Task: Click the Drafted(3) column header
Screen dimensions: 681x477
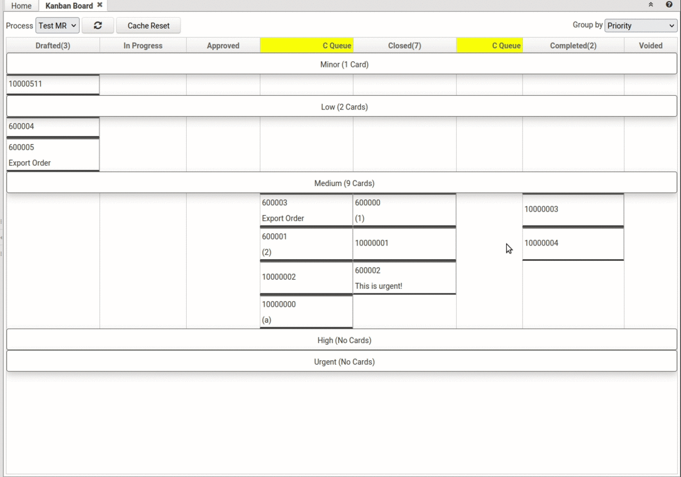Action: [53, 45]
